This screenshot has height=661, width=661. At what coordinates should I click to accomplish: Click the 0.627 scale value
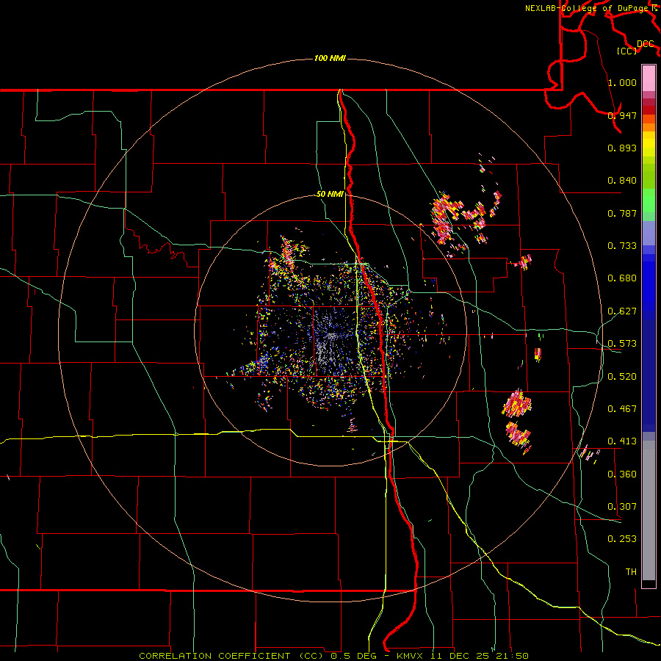tap(622, 311)
